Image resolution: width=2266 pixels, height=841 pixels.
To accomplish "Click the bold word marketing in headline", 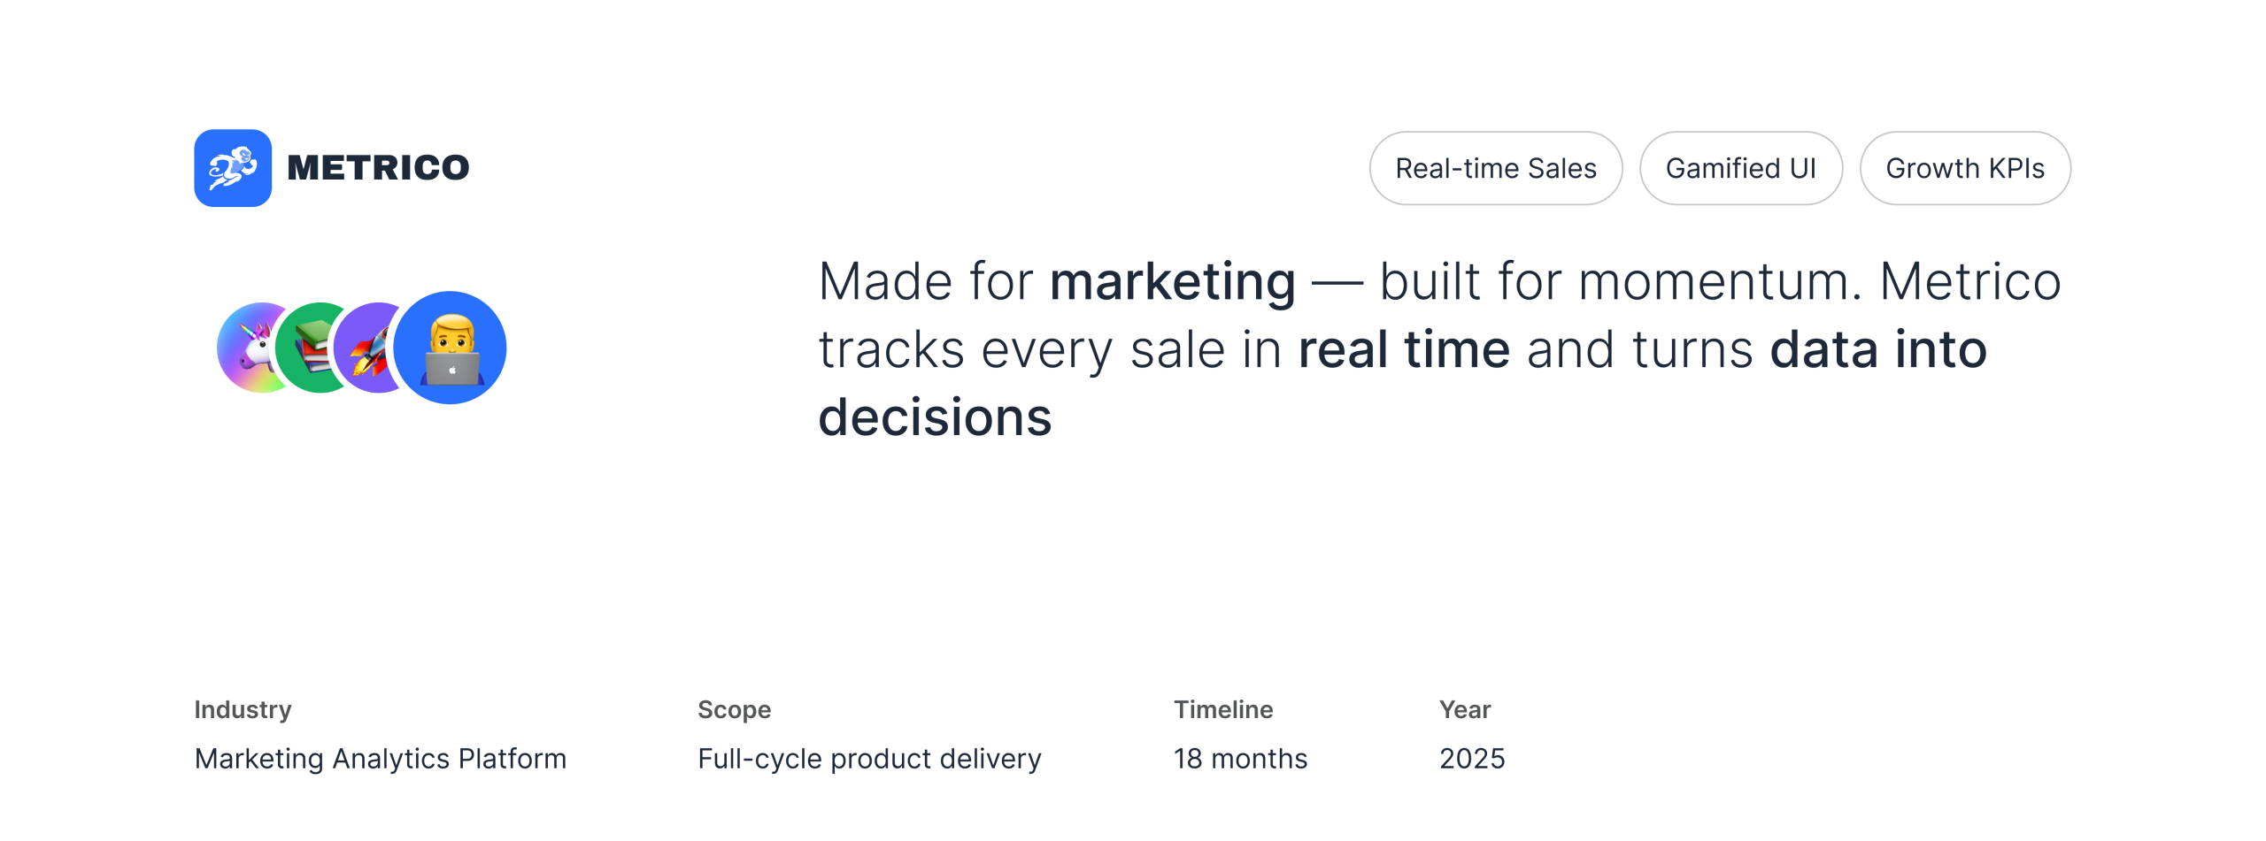I will [1172, 282].
